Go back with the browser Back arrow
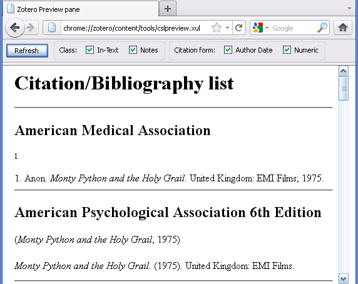 pos(15,28)
